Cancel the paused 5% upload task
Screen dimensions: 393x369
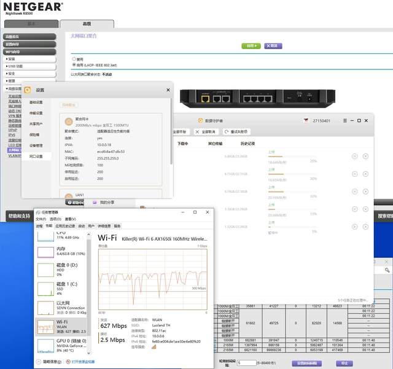coord(366,227)
